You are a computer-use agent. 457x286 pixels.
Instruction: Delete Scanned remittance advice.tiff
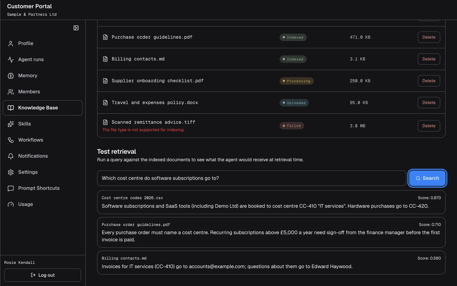(429, 126)
